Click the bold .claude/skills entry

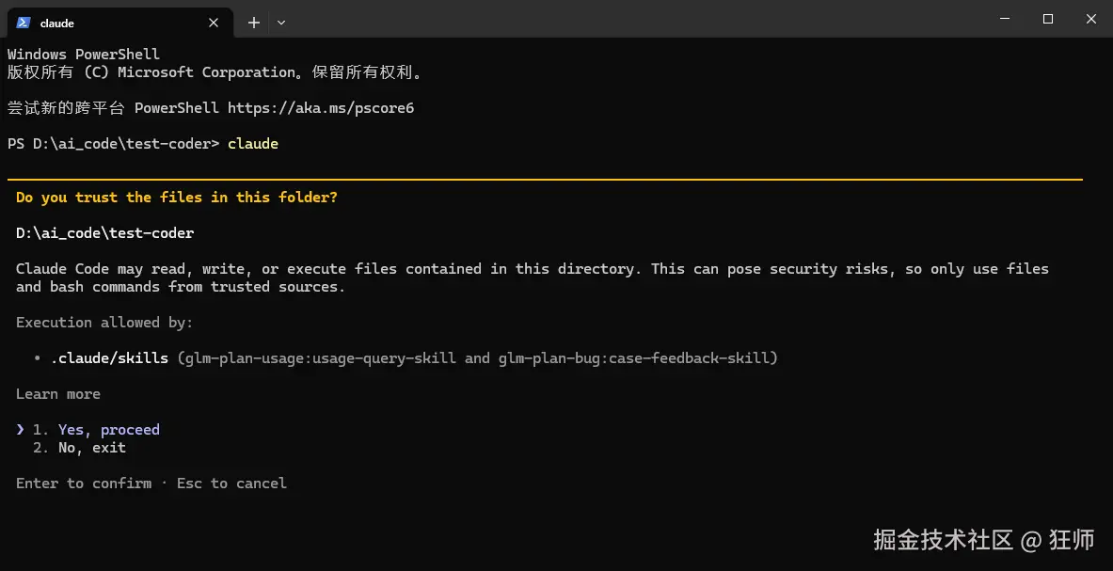[x=109, y=358]
